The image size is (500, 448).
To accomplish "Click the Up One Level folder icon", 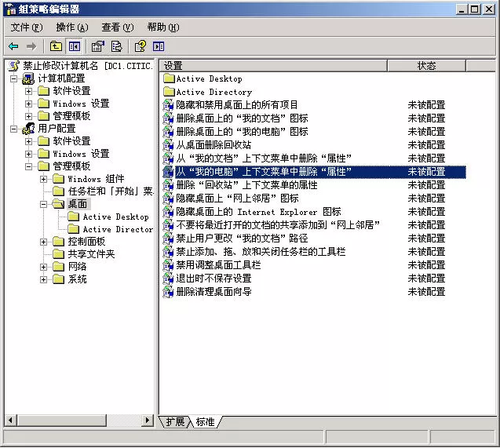I will pyautogui.click(x=56, y=46).
